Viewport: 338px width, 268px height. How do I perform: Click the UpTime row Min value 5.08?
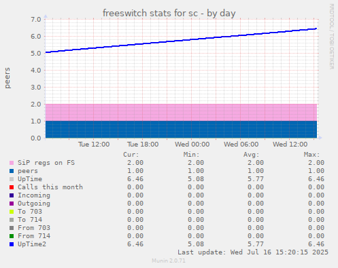pos(196,179)
